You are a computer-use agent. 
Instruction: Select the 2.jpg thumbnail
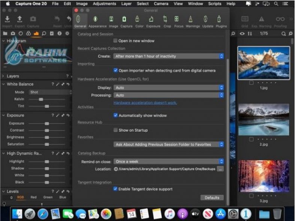(x=264, y=119)
